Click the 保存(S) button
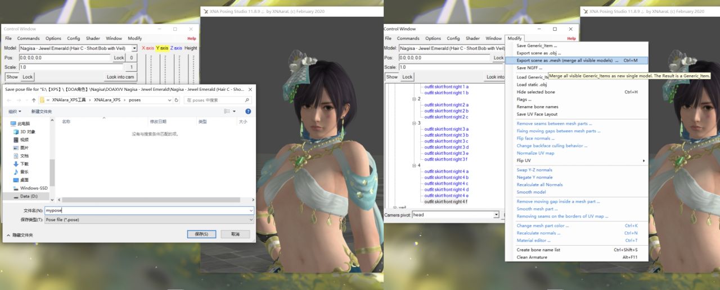This screenshot has width=720, height=290. point(201,234)
